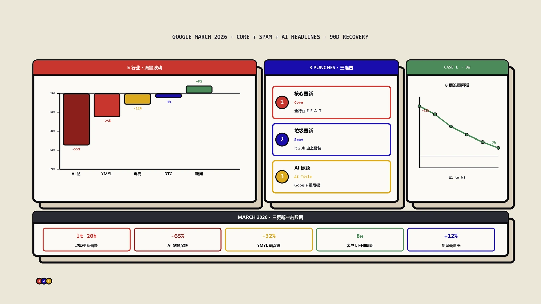Click the -50% y-axis tick label
The width and height of the screenshot is (541, 304).
(52, 150)
